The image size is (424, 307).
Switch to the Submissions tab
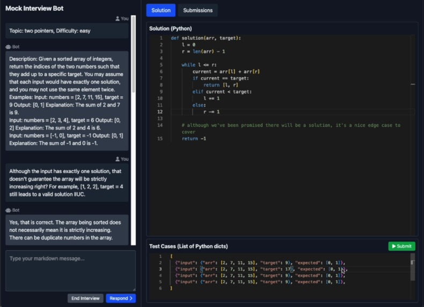pos(198,10)
